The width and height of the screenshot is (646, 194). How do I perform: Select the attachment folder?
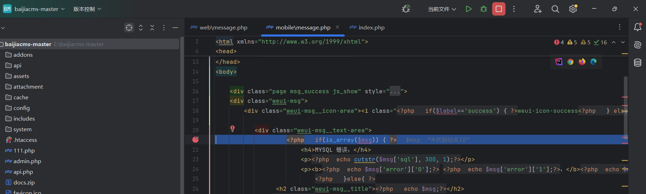[x=28, y=87]
